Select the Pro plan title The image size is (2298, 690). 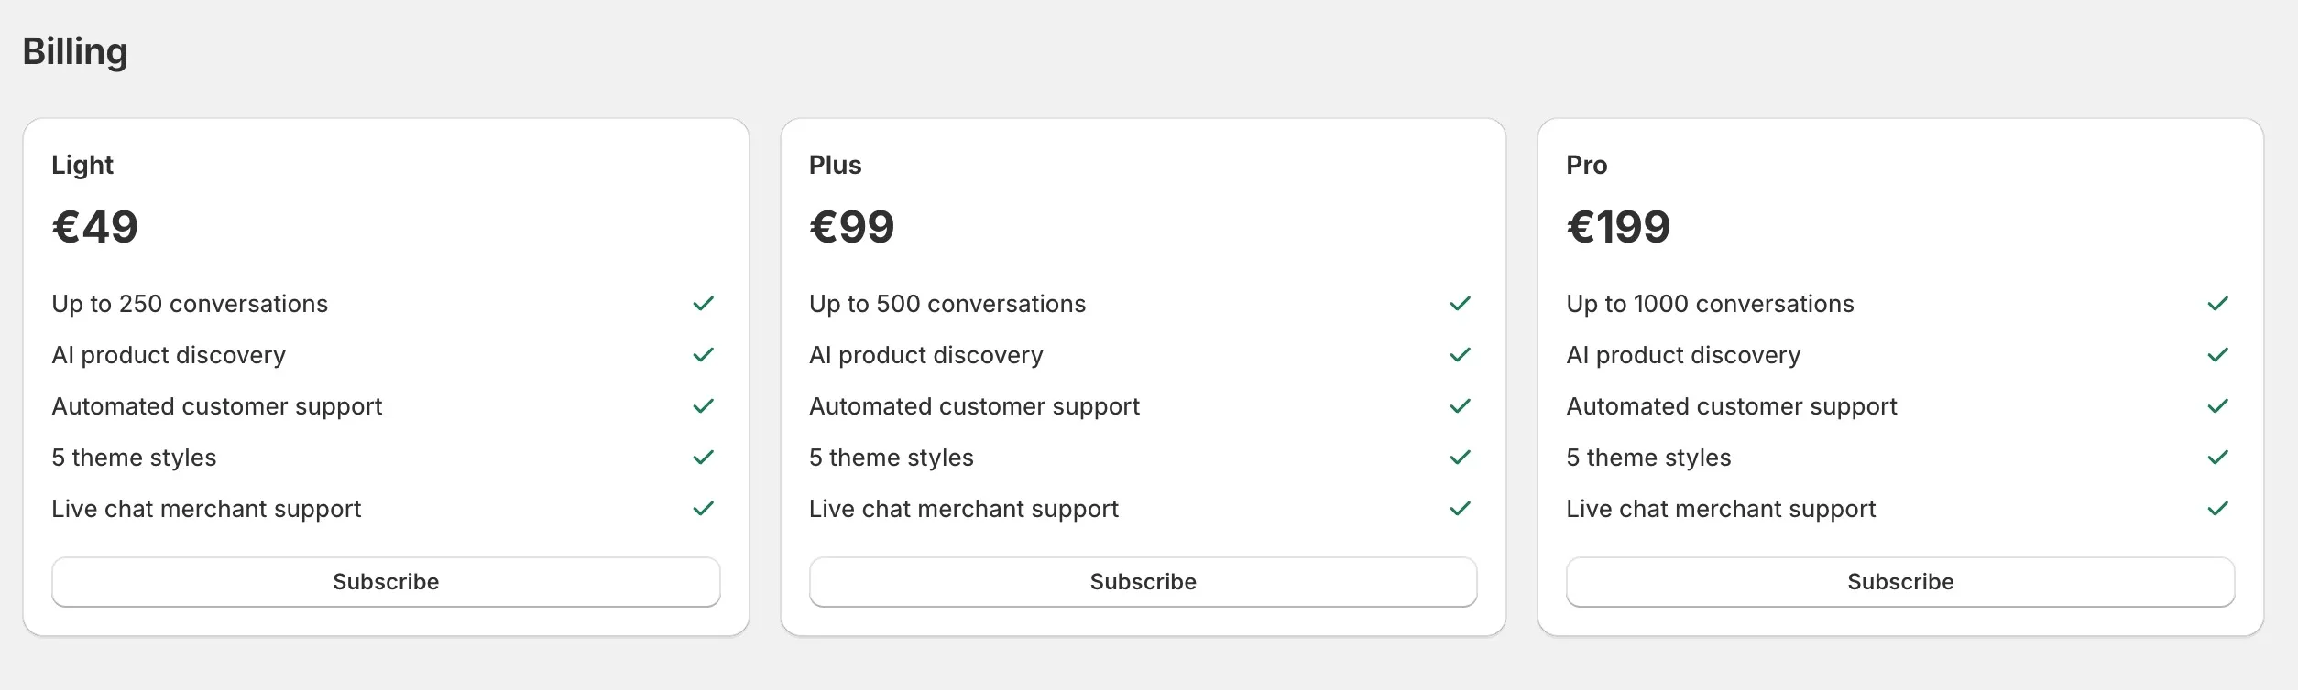tap(1588, 165)
